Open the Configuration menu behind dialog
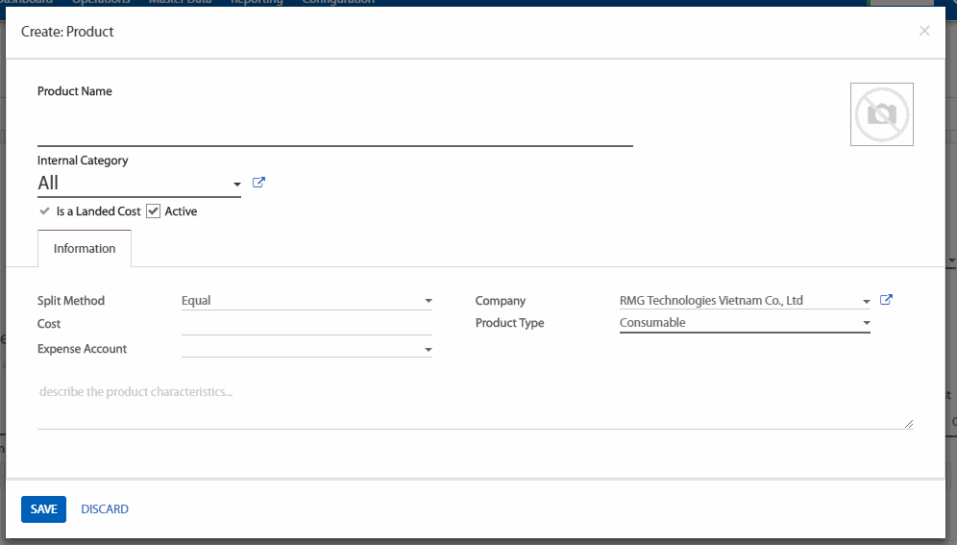957x545 pixels. click(x=338, y=2)
